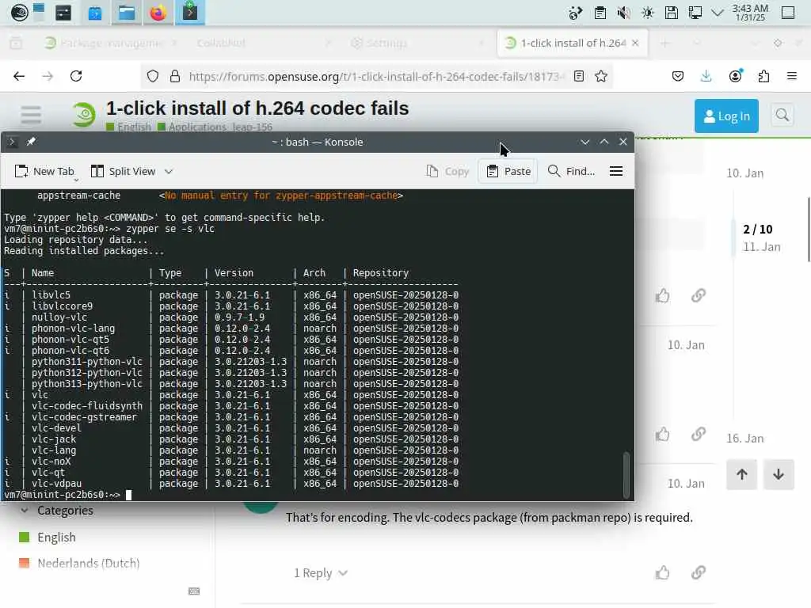Click the openSUSE forum logo
Image resolution: width=811 pixels, height=608 pixels.
[84, 114]
